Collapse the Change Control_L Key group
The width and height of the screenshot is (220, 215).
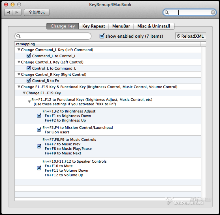(x=19, y=62)
